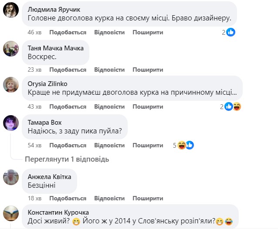Toggle Подобається on Таня Мачка Мачка's comment
278x229 pixels.
point(68,70)
